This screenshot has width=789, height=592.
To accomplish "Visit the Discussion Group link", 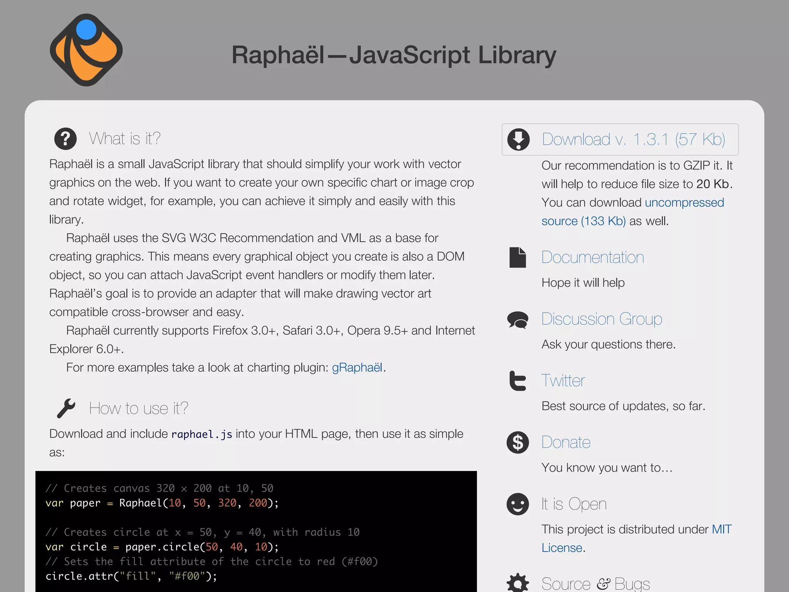I will [602, 320].
